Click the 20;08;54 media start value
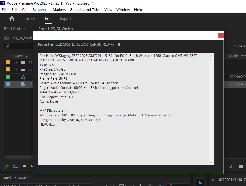This screenshot has width=246, height=186. tap(238, 84)
